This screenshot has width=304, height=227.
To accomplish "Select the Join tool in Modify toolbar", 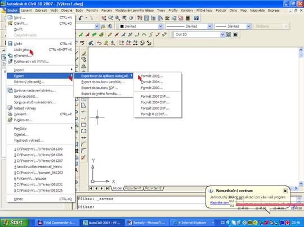I will [83, 138].
